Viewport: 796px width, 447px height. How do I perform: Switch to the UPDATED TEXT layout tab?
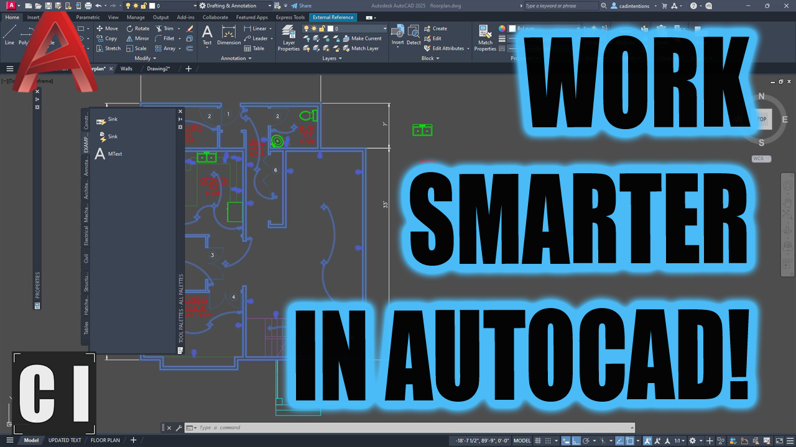[x=65, y=441]
